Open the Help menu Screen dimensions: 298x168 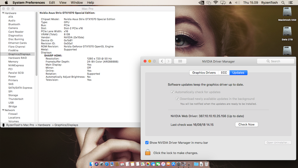[x=90, y=2]
